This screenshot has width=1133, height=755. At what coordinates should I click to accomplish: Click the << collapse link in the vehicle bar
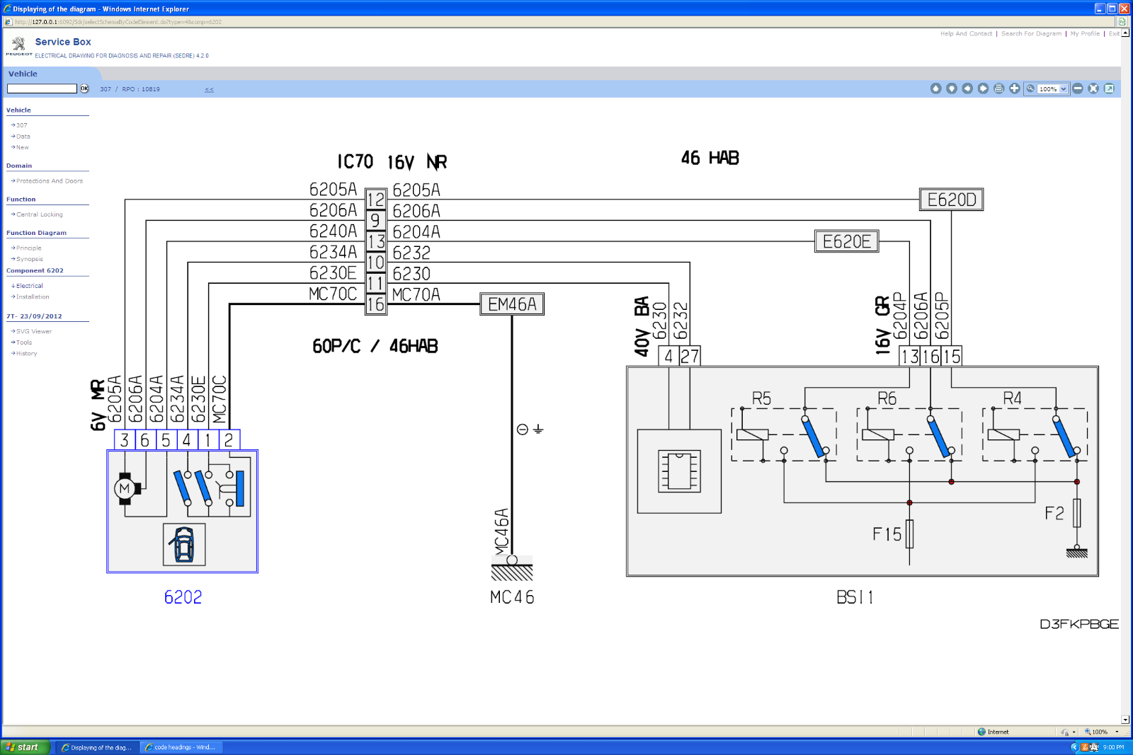pyautogui.click(x=210, y=89)
